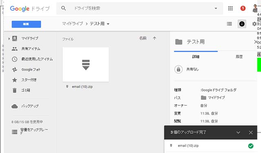
Task: Click the shared people icon
Action: (x=15, y=49)
